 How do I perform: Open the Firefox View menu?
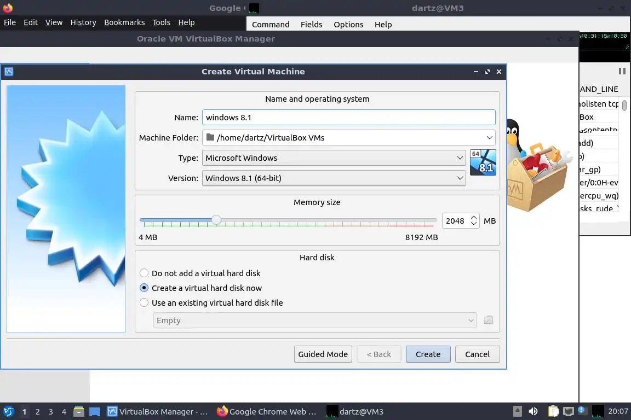click(54, 22)
